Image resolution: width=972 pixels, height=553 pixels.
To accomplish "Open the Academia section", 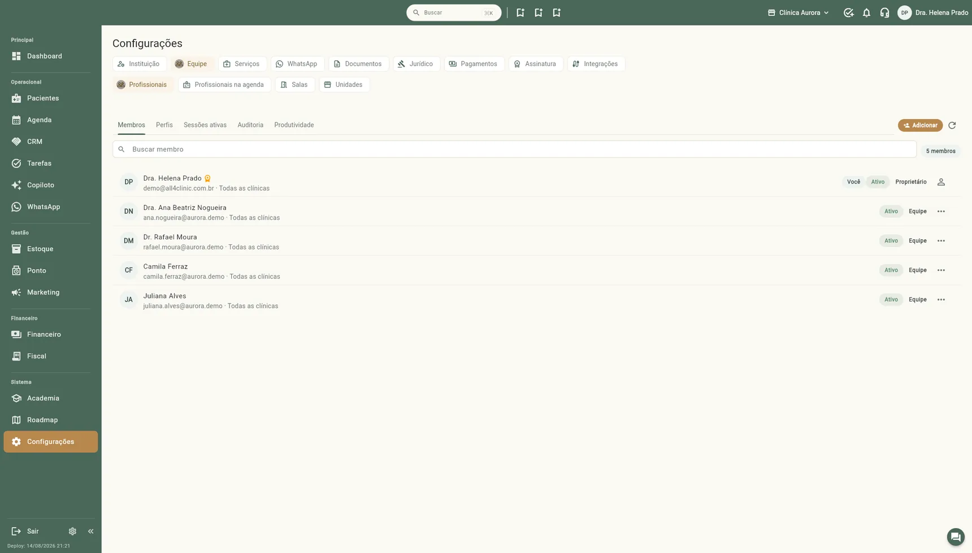I will (50, 398).
